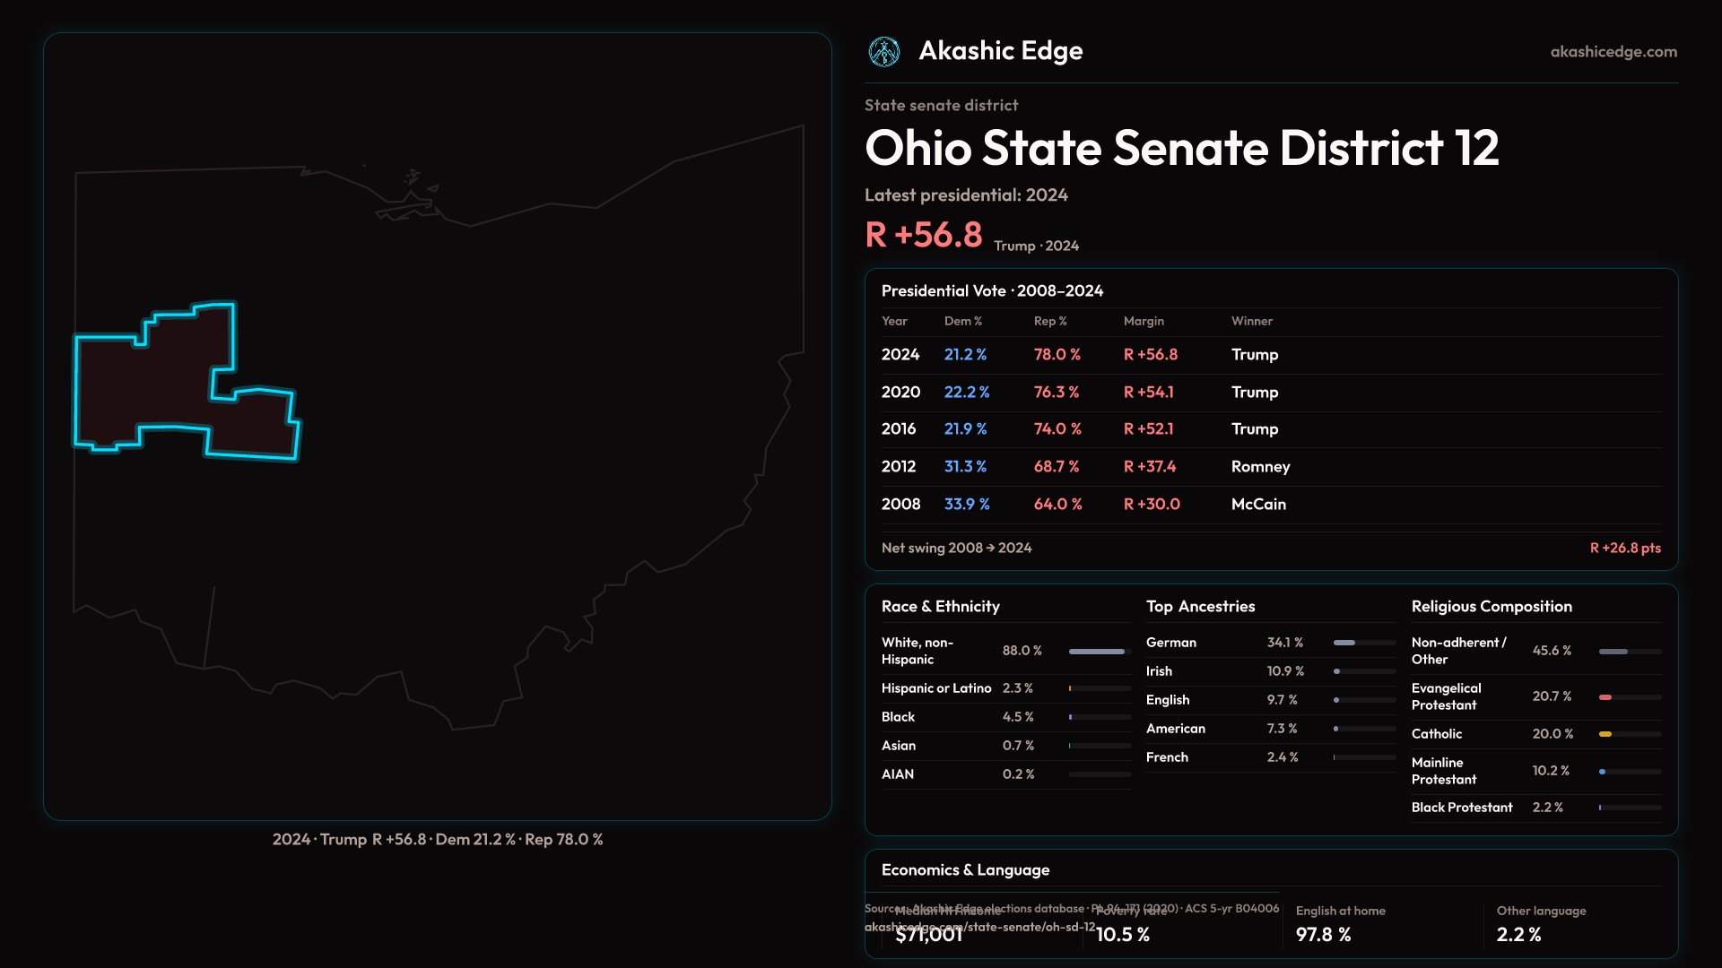Viewport: 1722px width, 968px height.
Task: Click the 2008 McCain result row
Action: coord(1271,505)
